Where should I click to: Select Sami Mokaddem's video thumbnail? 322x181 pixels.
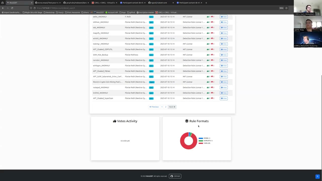(308, 8)
